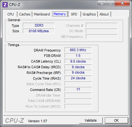
Task: Select the CAS# Latency value box
Action: tap(78, 61)
